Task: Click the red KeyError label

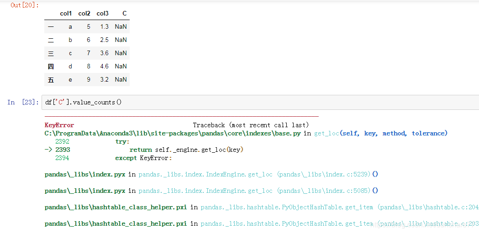Action: [59, 125]
